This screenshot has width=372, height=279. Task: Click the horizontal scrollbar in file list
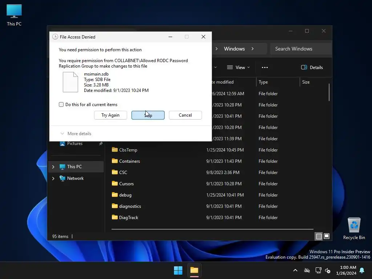[212, 229]
